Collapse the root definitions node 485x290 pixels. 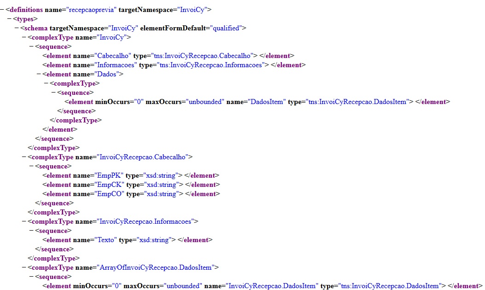(2, 10)
